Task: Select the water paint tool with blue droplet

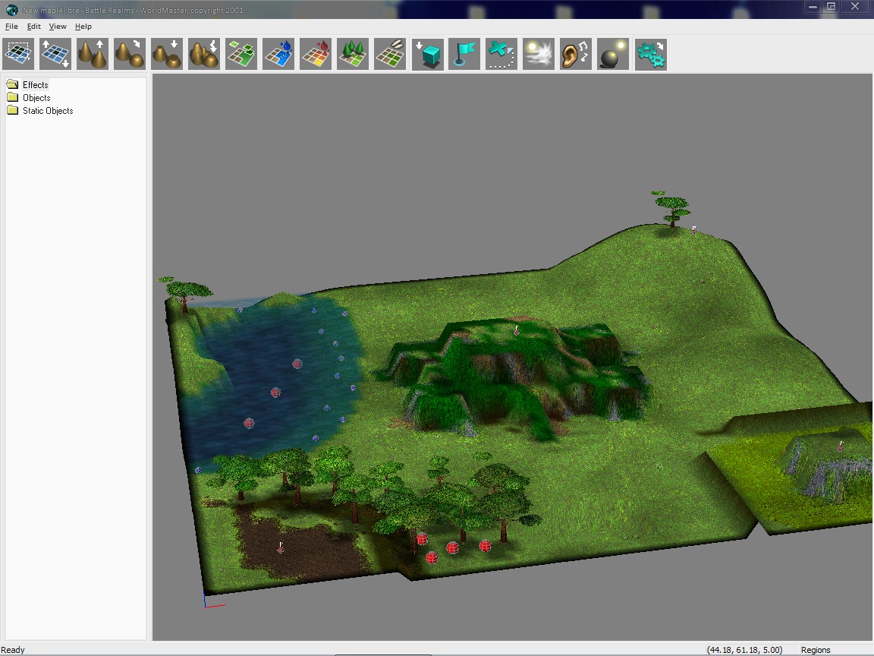Action: [x=278, y=54]
